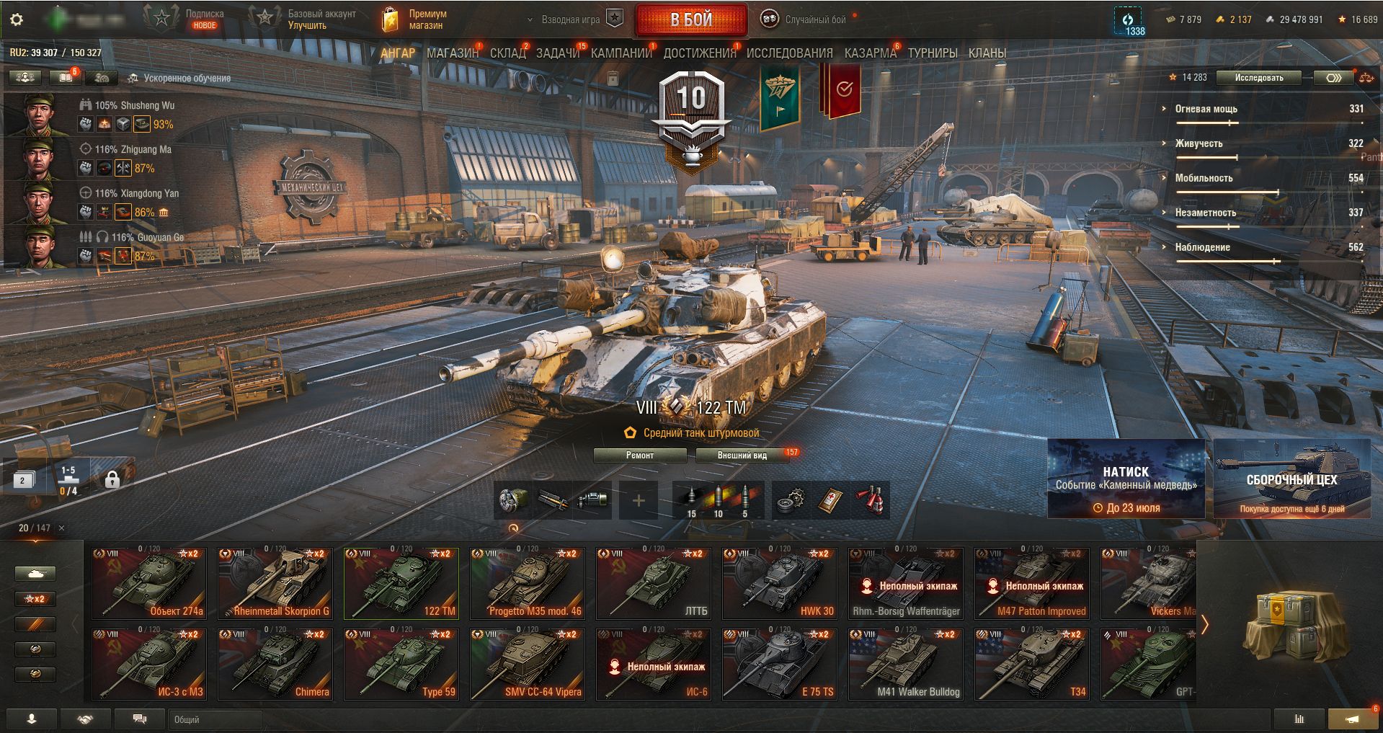The height and width of the screenshot is (733, 1383).
Task: Click the empty equipment slot plus
Action: point(639,500)
